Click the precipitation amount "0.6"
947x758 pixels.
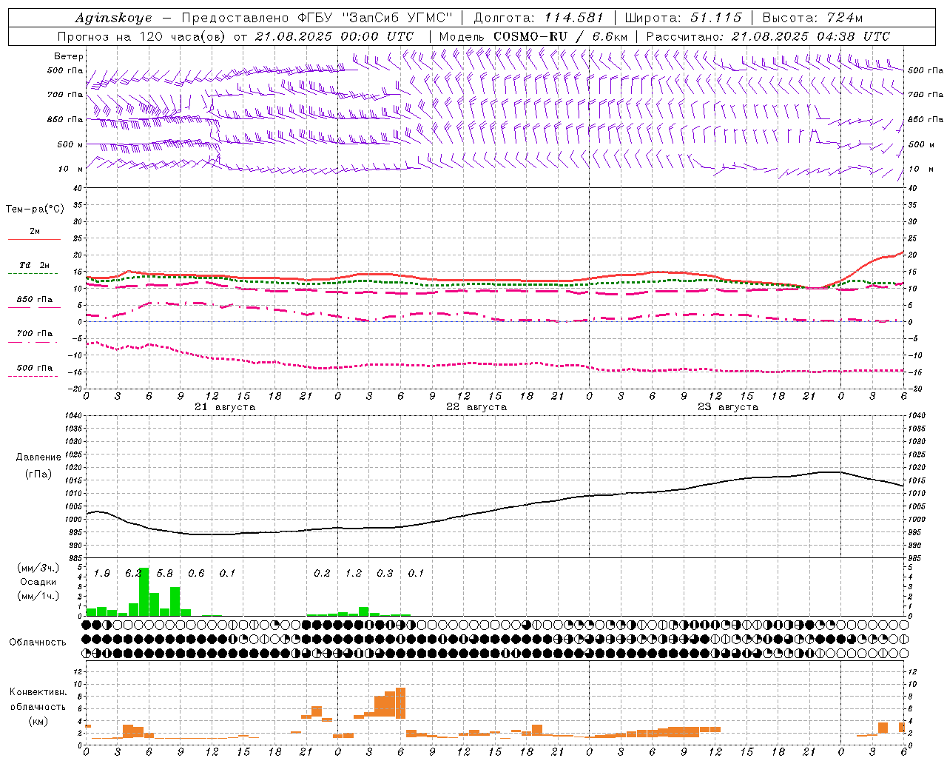click(x=196, y=574)
